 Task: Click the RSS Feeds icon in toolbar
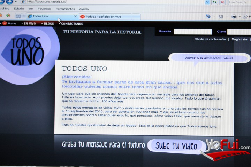221,16
